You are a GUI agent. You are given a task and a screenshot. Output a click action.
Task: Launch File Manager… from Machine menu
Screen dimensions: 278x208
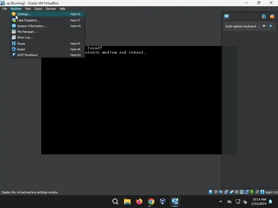(x=47, y=32)
